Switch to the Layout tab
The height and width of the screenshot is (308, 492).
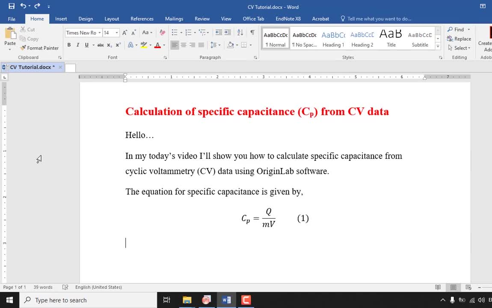pos(112,19)
